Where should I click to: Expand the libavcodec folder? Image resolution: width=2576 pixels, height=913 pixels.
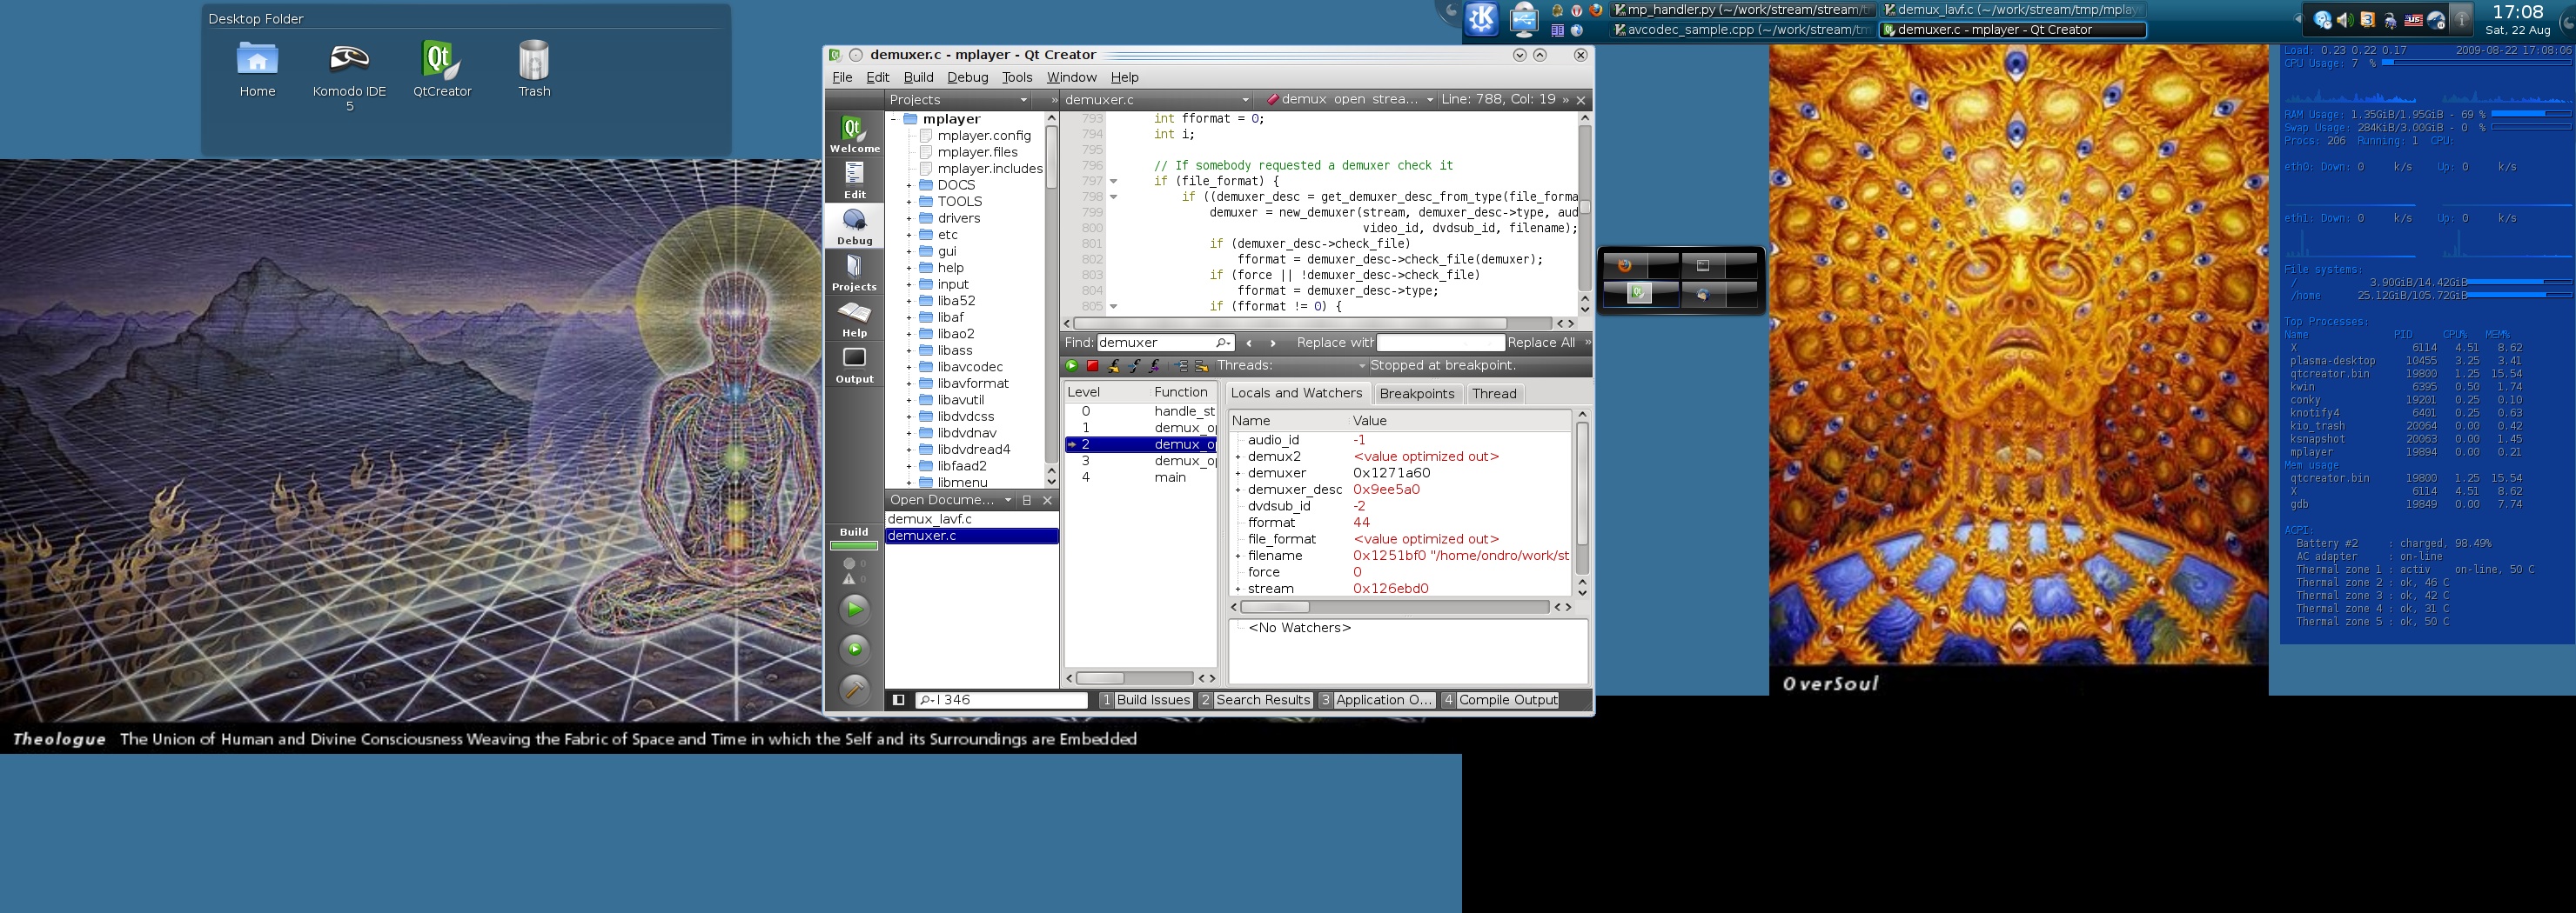(909, 368)
